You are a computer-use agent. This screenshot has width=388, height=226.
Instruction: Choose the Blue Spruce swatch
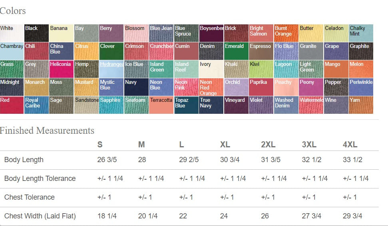pyautogui.click(x=186, y=33)
